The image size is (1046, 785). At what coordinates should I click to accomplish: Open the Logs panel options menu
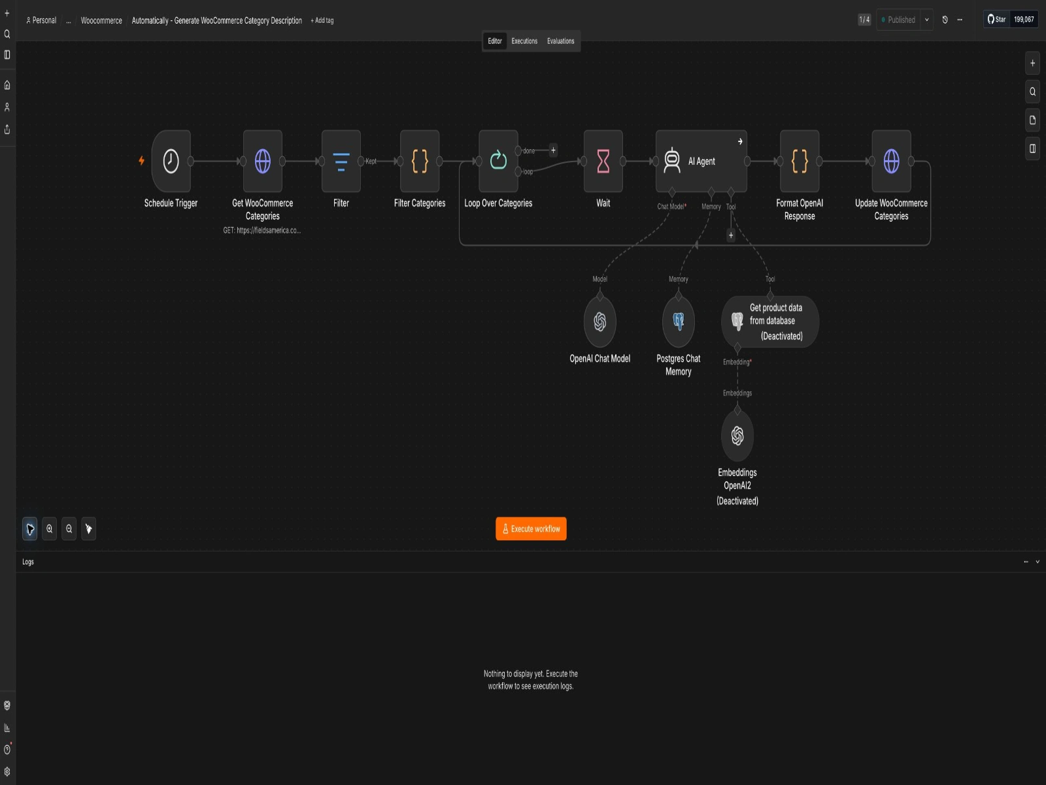pos(1026,562)
